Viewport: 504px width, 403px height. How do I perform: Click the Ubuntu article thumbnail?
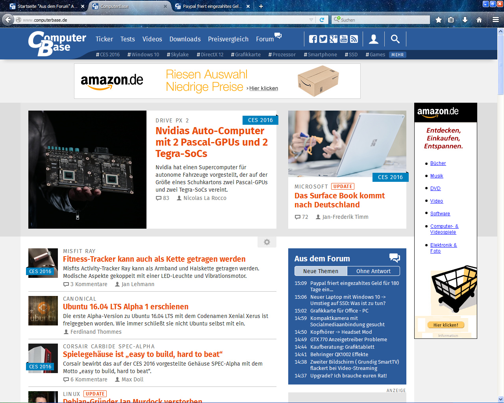pyautogui.click(x=43, y=311)
